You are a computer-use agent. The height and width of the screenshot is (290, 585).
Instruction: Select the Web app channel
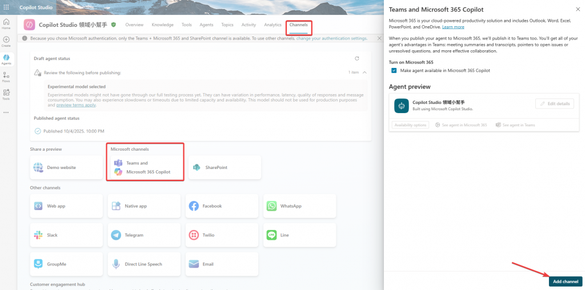click(x=66, y=206)
